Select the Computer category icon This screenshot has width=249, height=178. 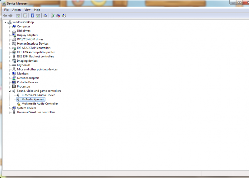click(x=14, y=26)
